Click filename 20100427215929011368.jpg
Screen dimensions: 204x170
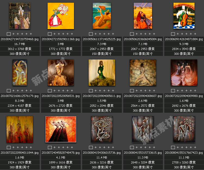(61, 39)
